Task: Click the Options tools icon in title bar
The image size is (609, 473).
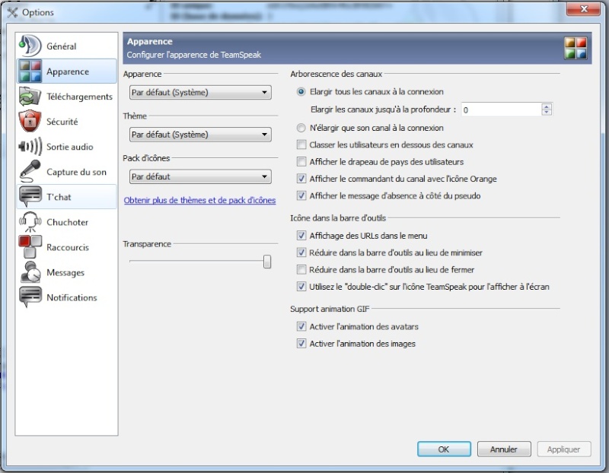Action: point(12,12)
